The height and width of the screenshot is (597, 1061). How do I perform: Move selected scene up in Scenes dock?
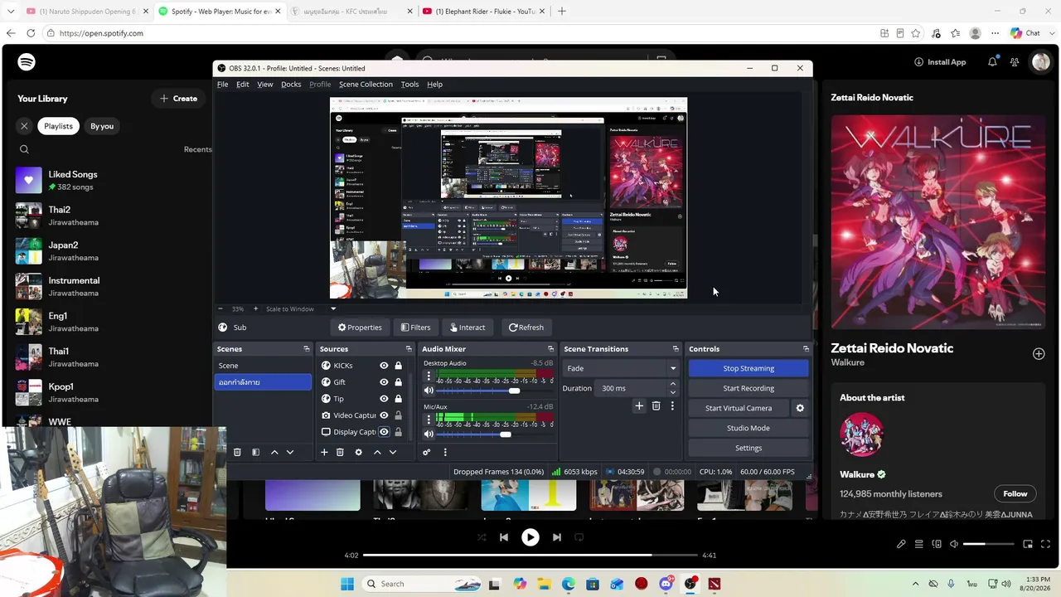274,452
